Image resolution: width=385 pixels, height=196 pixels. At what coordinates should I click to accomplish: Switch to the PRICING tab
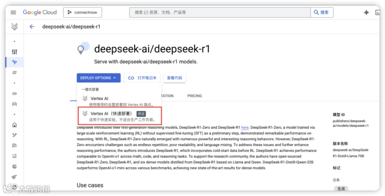pos(195,96)
